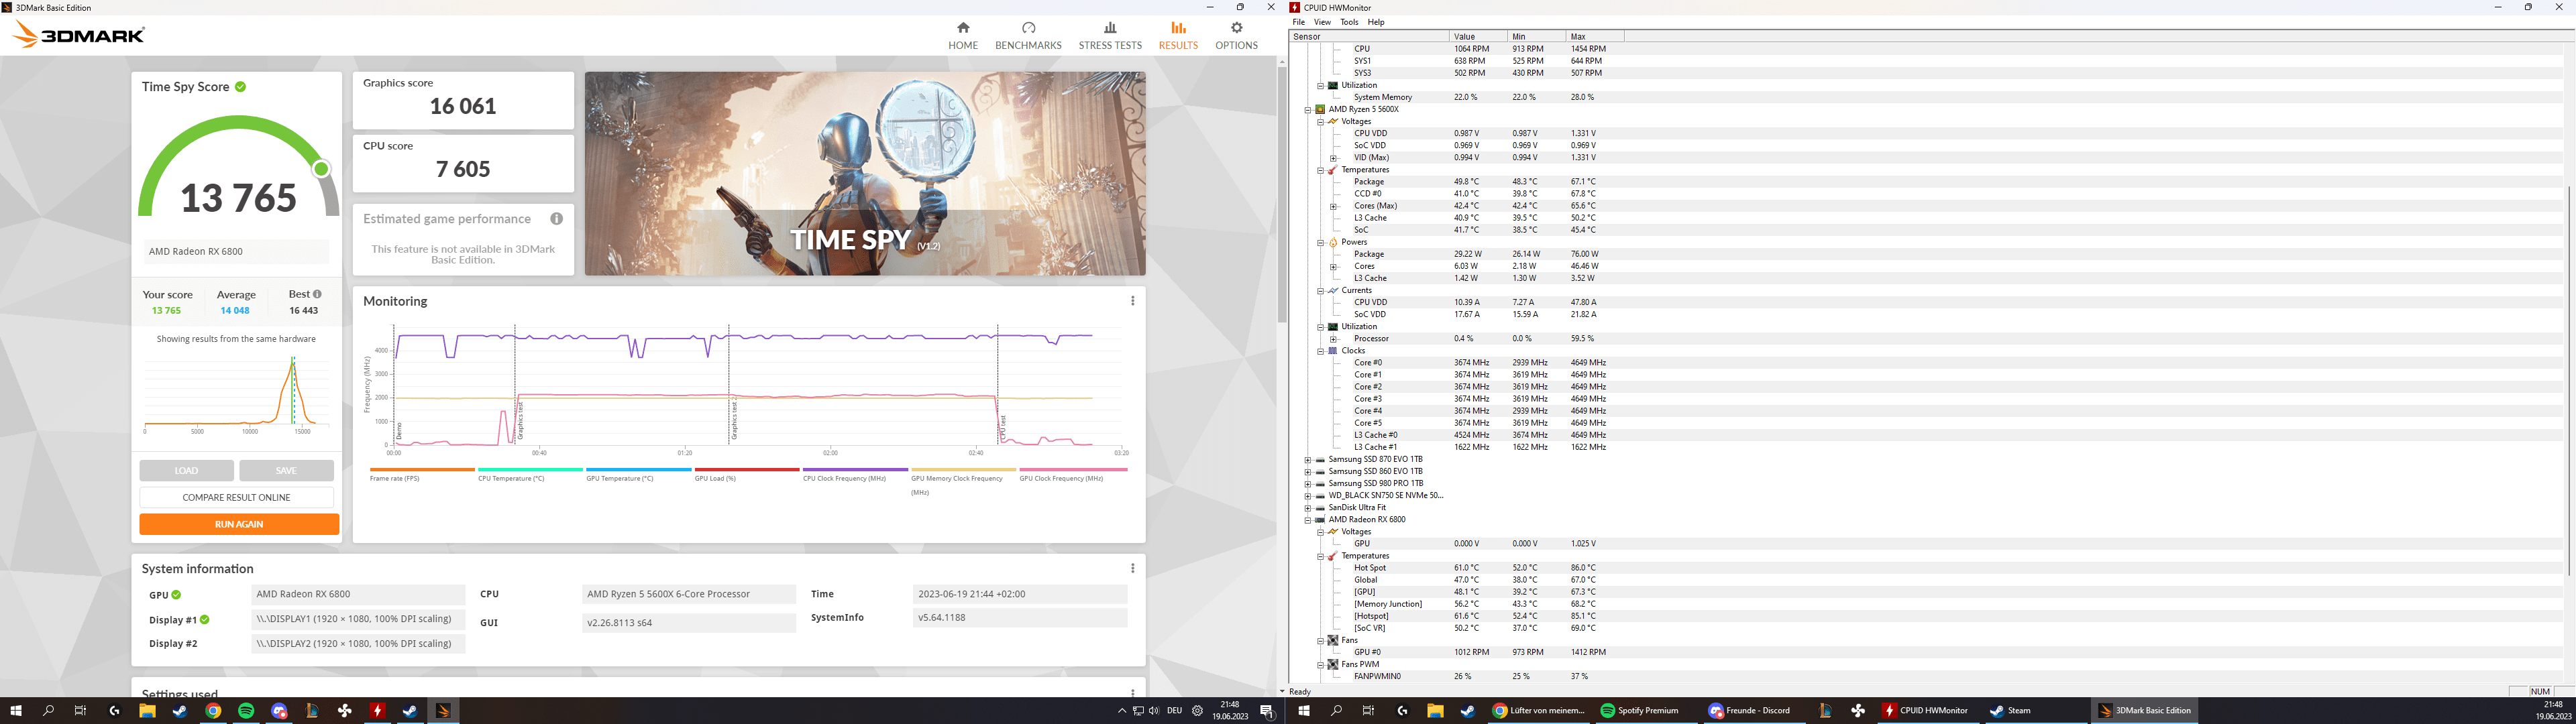Viewport: 2576px width, 724px height.
Task: Open the Monitoring panel three-dot menu
Action: [1132, 301]
